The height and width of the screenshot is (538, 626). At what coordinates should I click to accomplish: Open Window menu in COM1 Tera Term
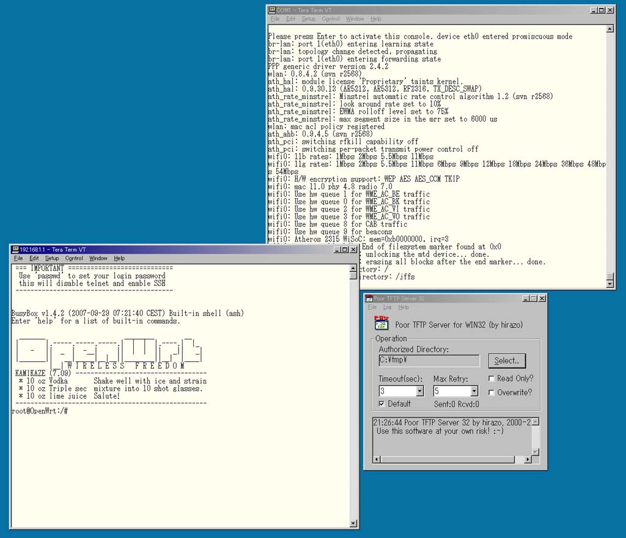tap(355, 19)
